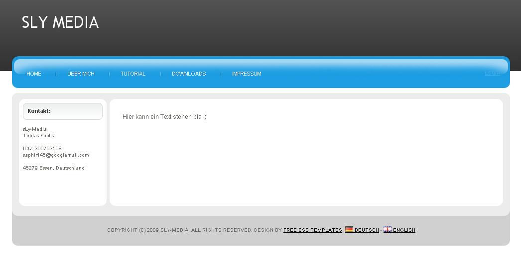Image resolution: width=521 pixels, height=274 pixels.
Task: Click the SLY MEDIA site title
Action: point(60,22)
